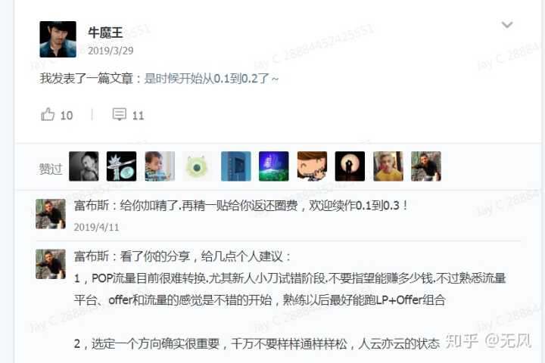This screenshot has height=363, width=545.
Task: Expand the post options chevron
Action: pyautogui.click(x=507, y=25)
